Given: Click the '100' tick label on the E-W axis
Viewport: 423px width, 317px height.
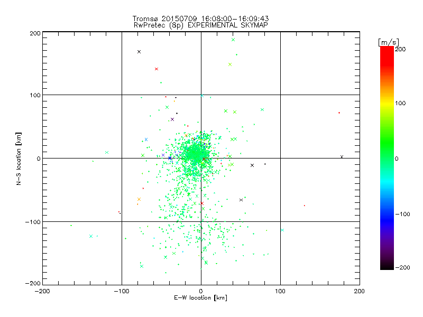Looking at the screenshot, I should pos(280,292).
